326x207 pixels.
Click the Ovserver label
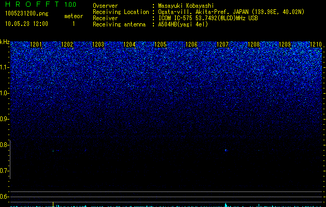click(x=105, y=6)
